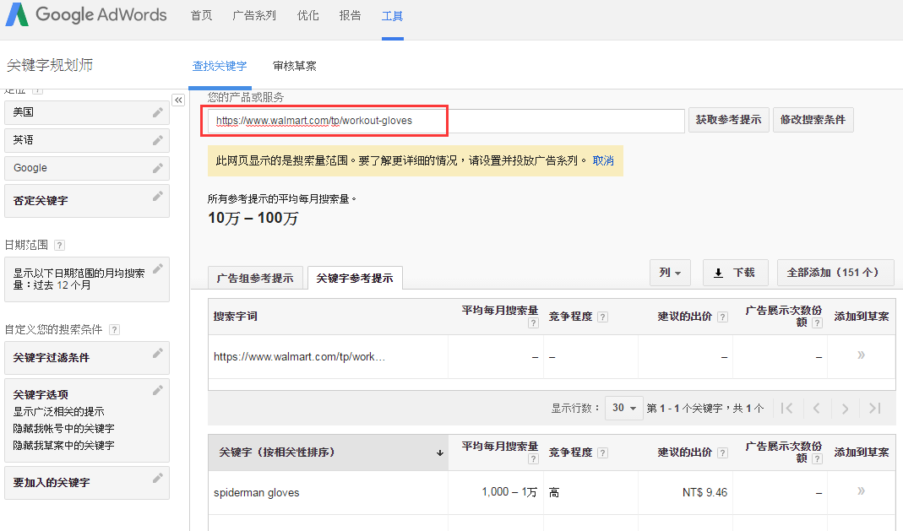Image resolution: width=903 pixels, height=531 pixels.
Task: Switch to 审核草案 tab
Action: tap(294, 66)
